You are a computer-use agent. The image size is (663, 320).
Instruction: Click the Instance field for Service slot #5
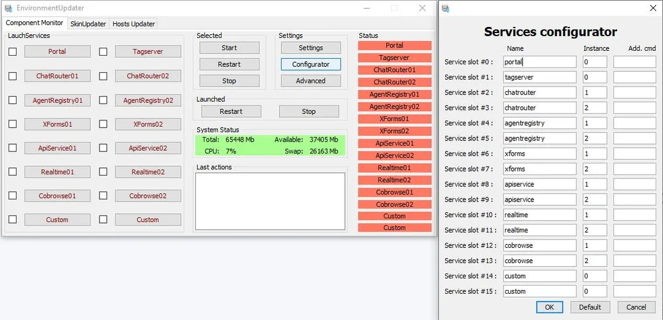(595, 138)
